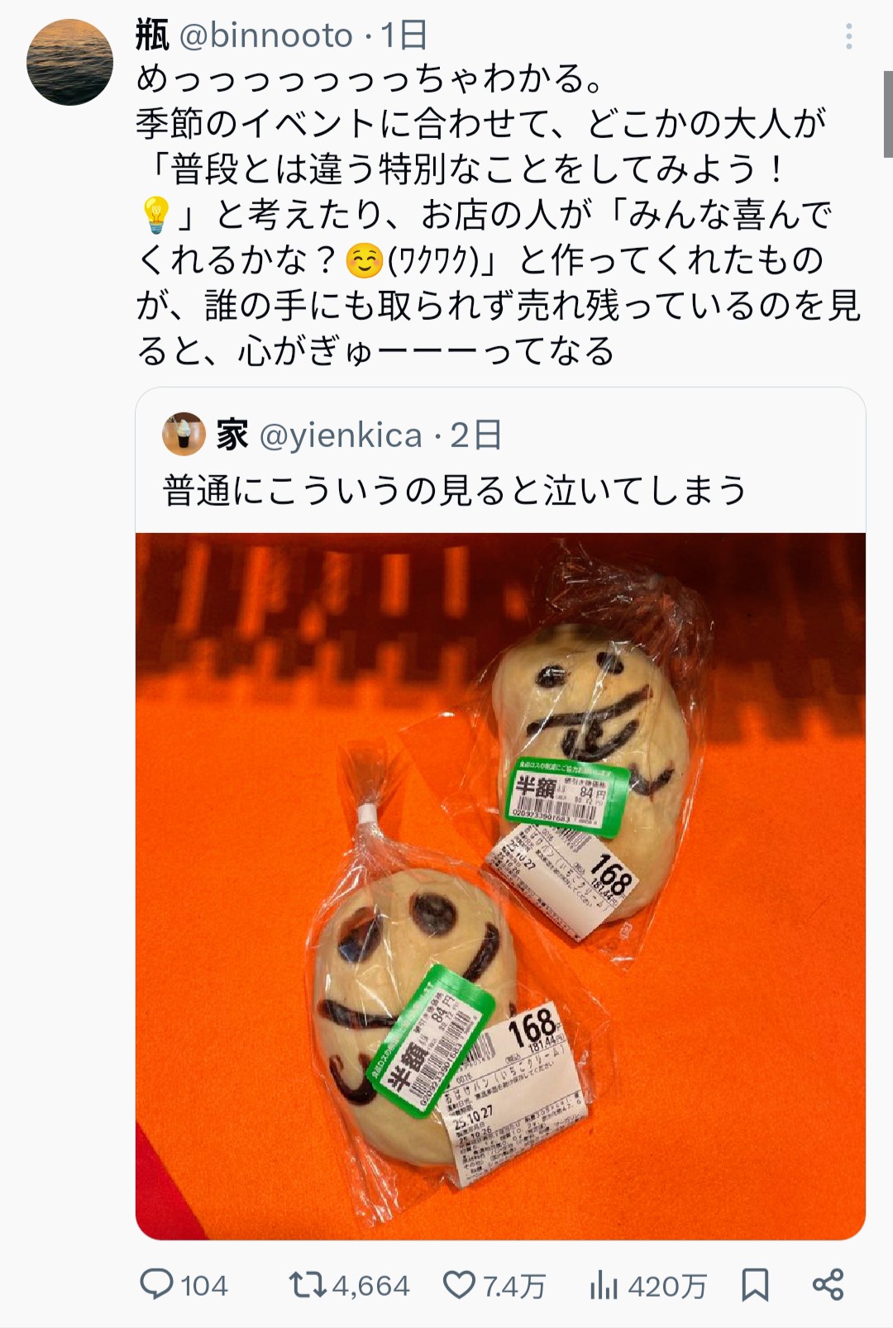Open the smiley bread photo
Image resolution: width=893 pixels, height=1328 pixels.
coord(500,886)
